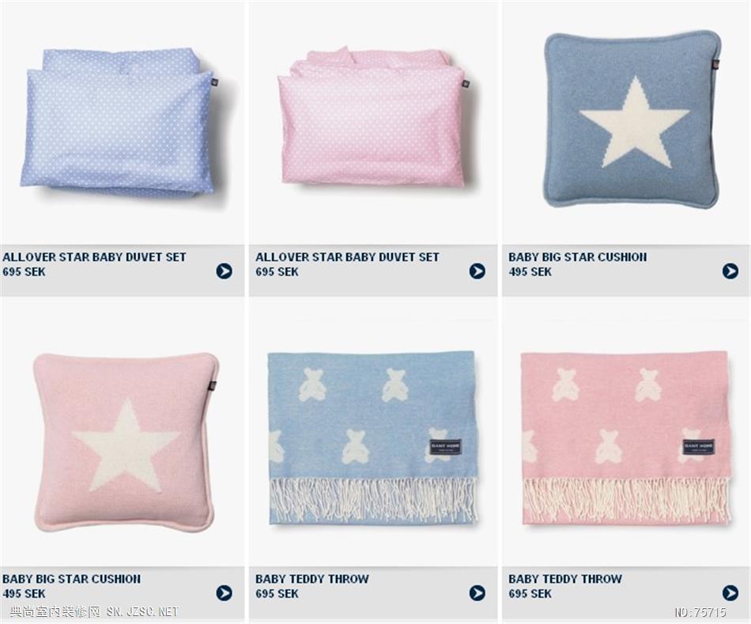The image size is (751, 624).
Task: Click GANT Home label on blue teddy throw
Action: pos(445,448)
